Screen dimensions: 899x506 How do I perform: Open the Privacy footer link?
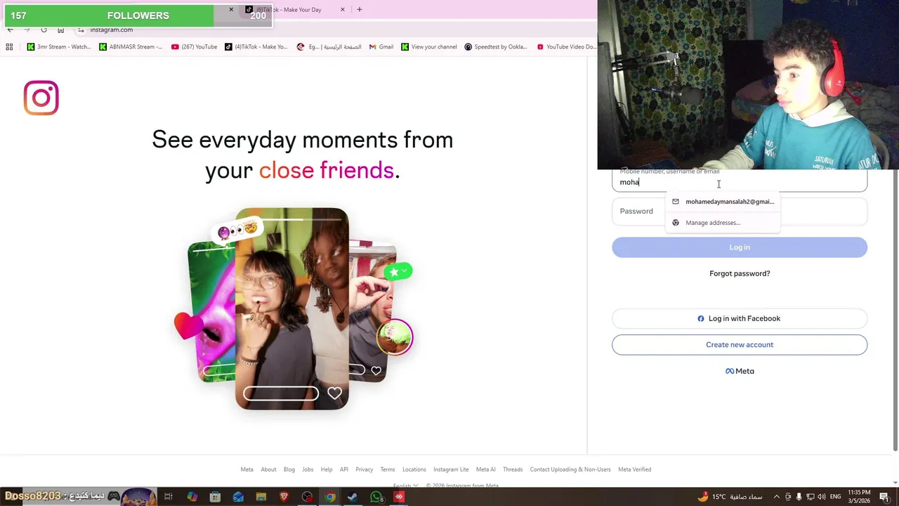365,469
